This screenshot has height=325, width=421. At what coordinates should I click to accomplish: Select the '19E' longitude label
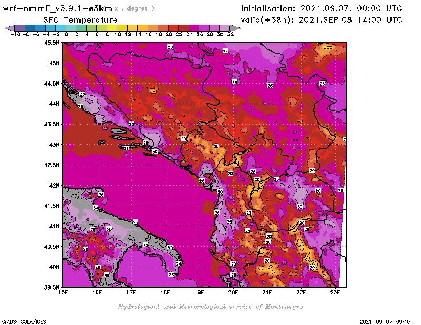click(x=199, y=292)
